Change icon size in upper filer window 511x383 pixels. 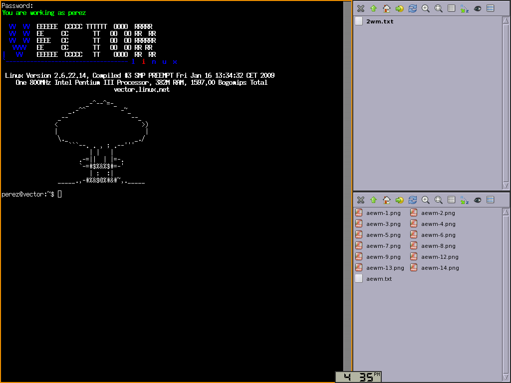[x=425, y=8]
